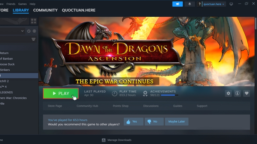The height and width of the screenshot is (144, 257).
Task: Click the play time clock icon
Action: [x=114, y=93]
